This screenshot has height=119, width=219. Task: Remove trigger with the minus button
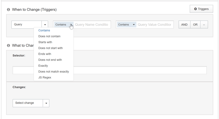pos(204,25)
